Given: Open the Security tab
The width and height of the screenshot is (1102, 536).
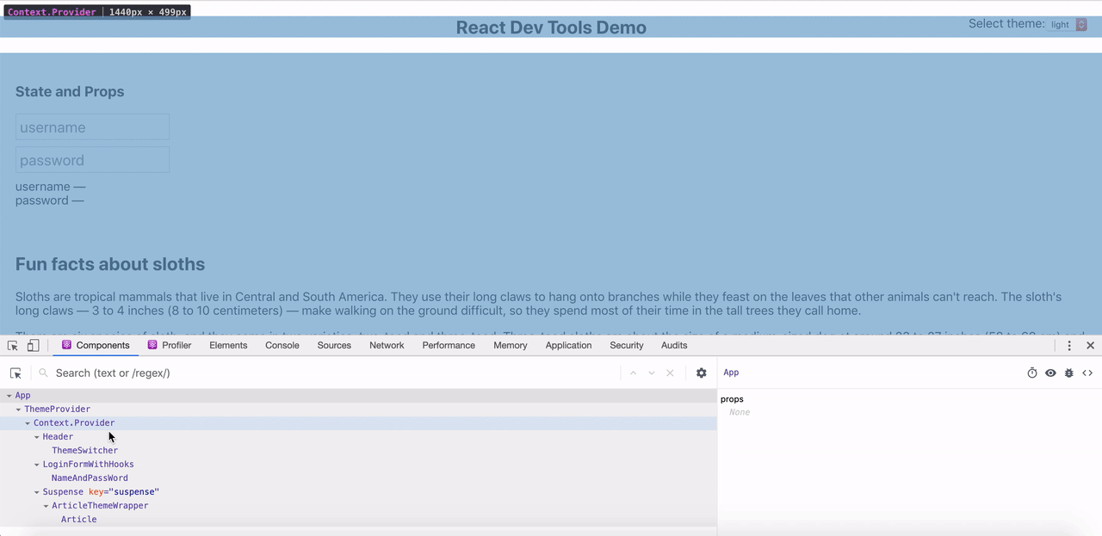Looking at the screenshot, I should pos(627,346).
